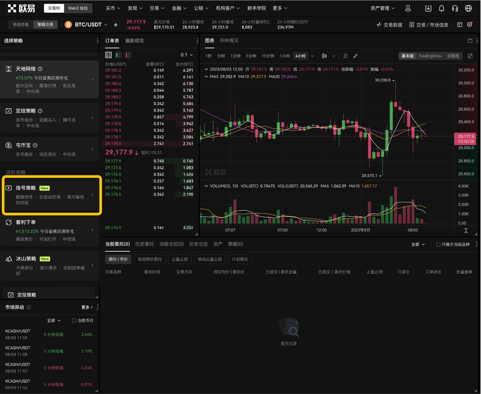This screenshot has width=481, height=394.
Task: Select the sell-only order book view icon
Action: coord(128,55)
